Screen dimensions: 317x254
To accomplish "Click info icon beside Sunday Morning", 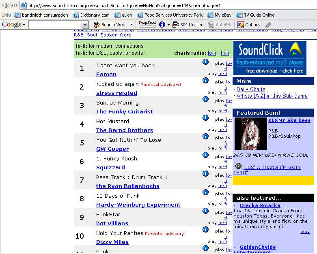I will tap(205, 99).
